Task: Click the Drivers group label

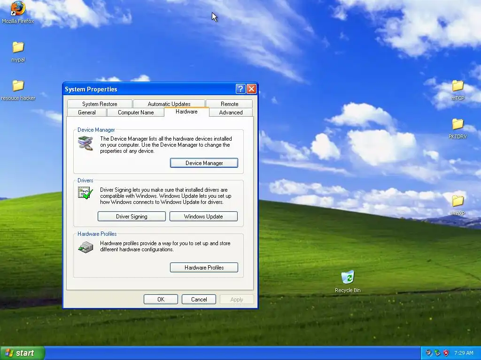Action: (85, 180)
